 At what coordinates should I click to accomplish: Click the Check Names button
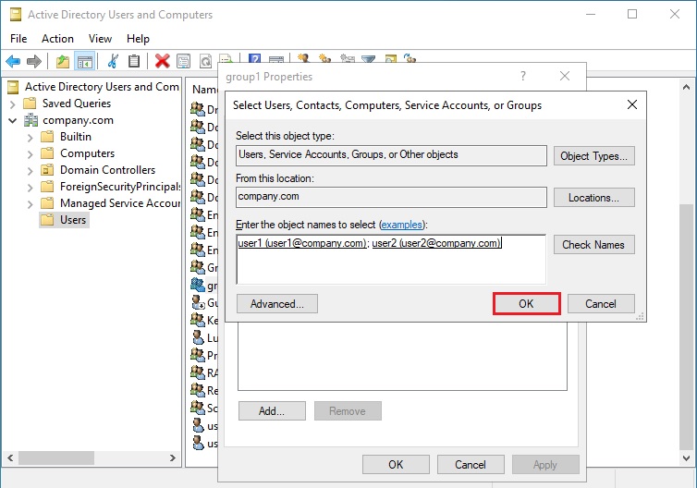click(593, 245)
